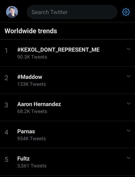View the #Maddow trending hashtag
This screenshot has width=135, height=177.
[30, 77]
